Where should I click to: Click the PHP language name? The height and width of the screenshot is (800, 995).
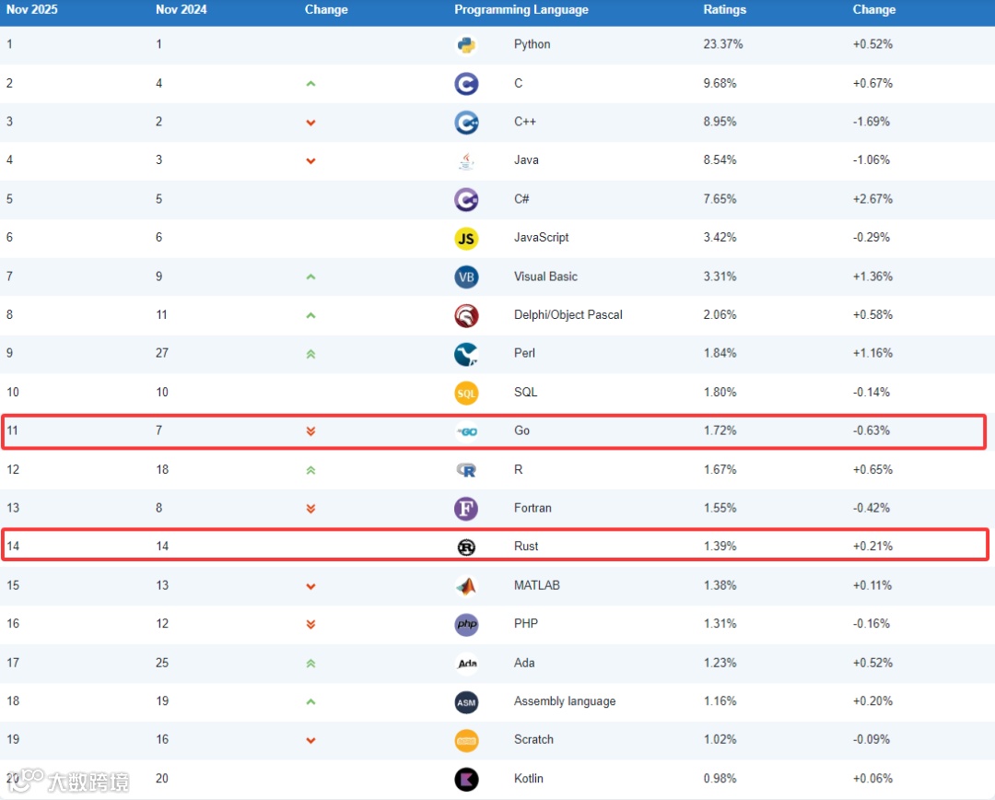click(525, 623)
